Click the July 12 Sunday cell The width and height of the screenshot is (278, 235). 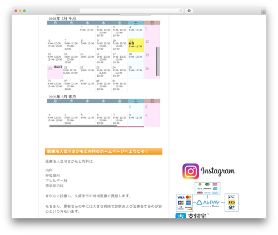tap(152, 45)
